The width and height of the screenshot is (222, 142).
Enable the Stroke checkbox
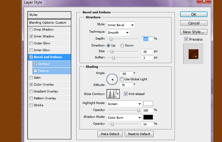[31, 105]
